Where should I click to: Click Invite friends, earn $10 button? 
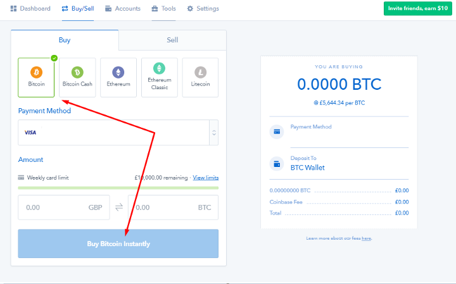click(x=417, y=8)
